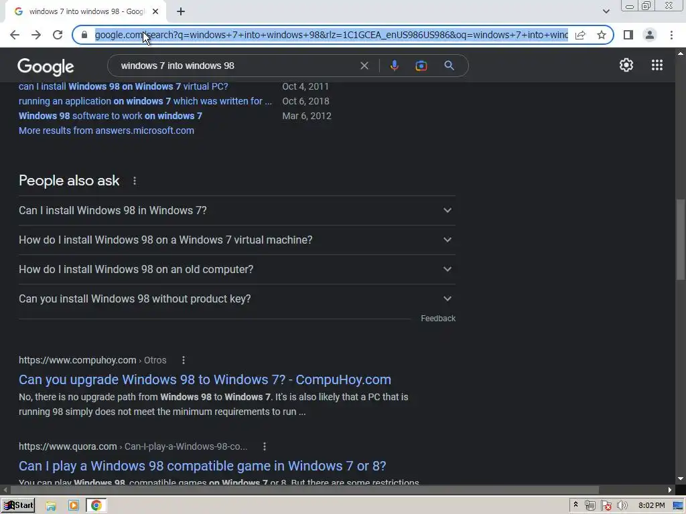Open 'running an application on windows 7' link
This screenshot has width=686, height=514.
tap(145, 101)
